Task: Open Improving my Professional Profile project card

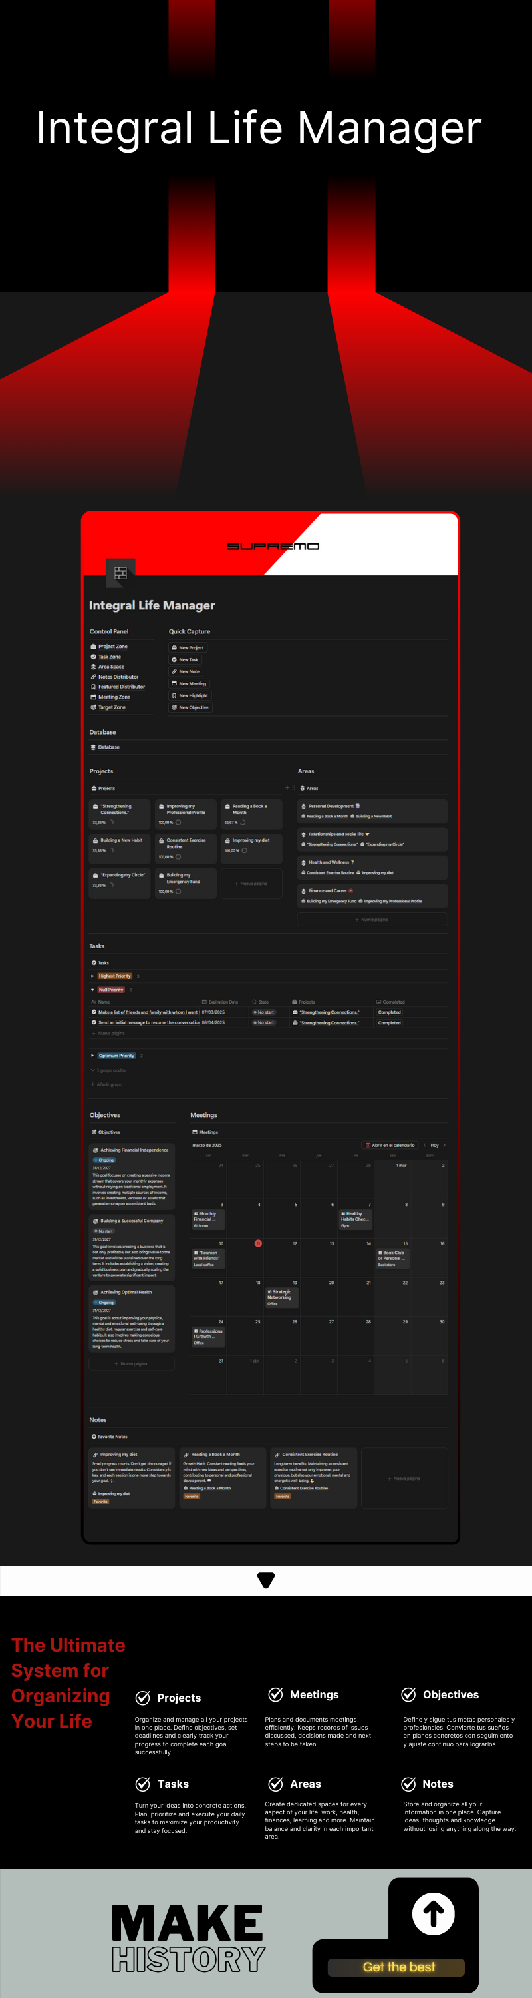Action: pyautogui.click(x=186, y=815)
